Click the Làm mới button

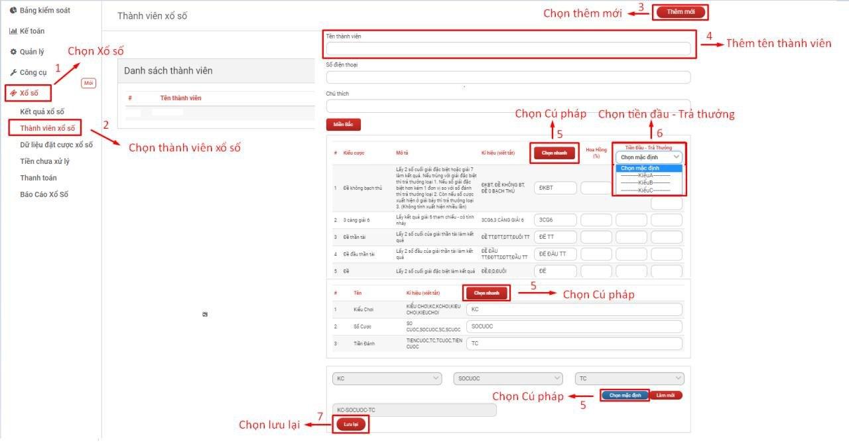(665, 395)
